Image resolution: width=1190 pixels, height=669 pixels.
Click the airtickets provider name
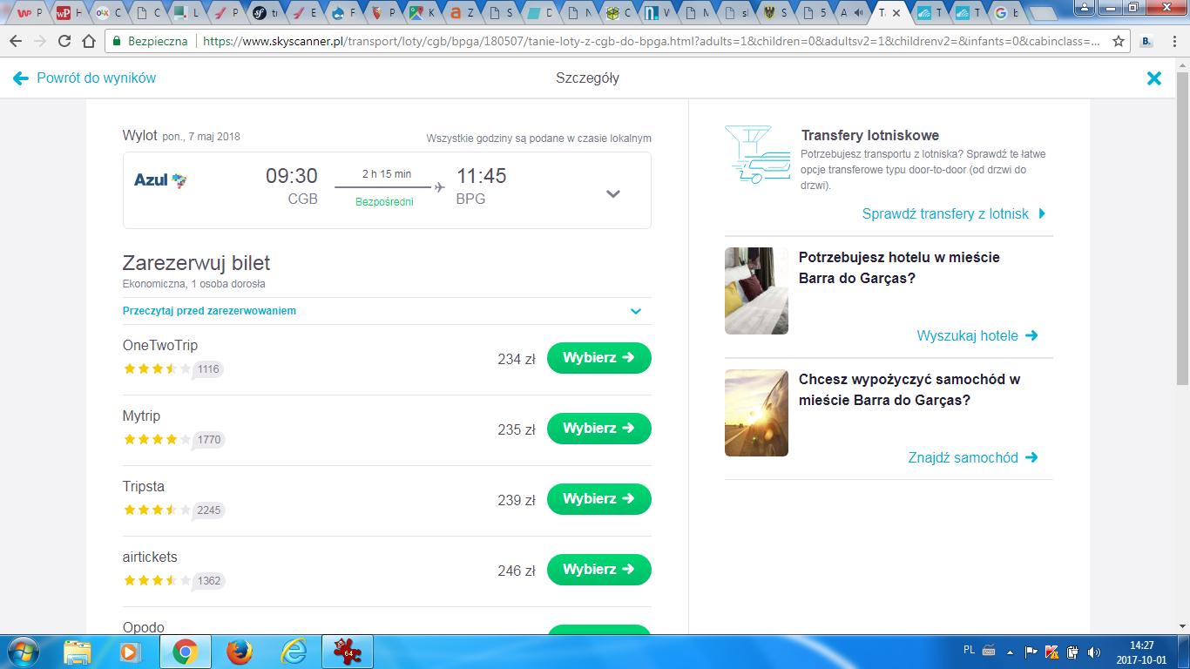(150, 557)
